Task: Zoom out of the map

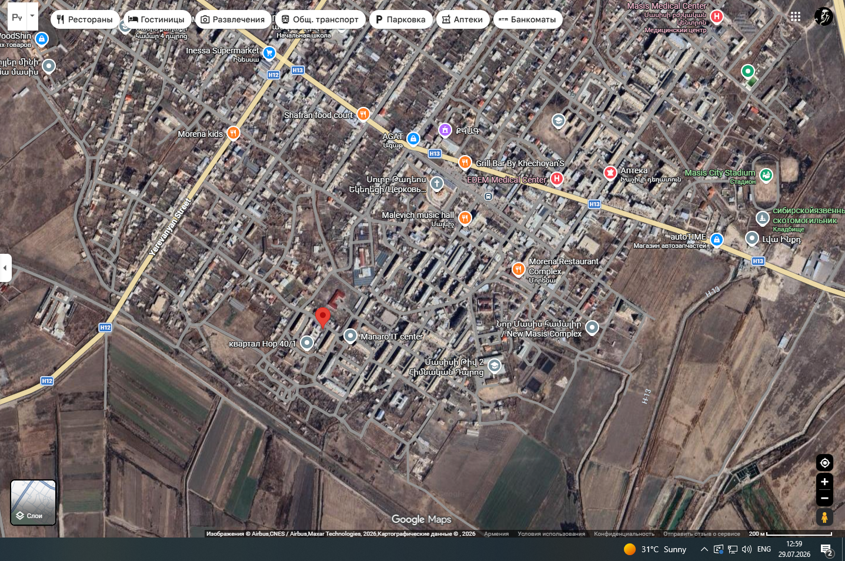Action: tap(824, 498)
